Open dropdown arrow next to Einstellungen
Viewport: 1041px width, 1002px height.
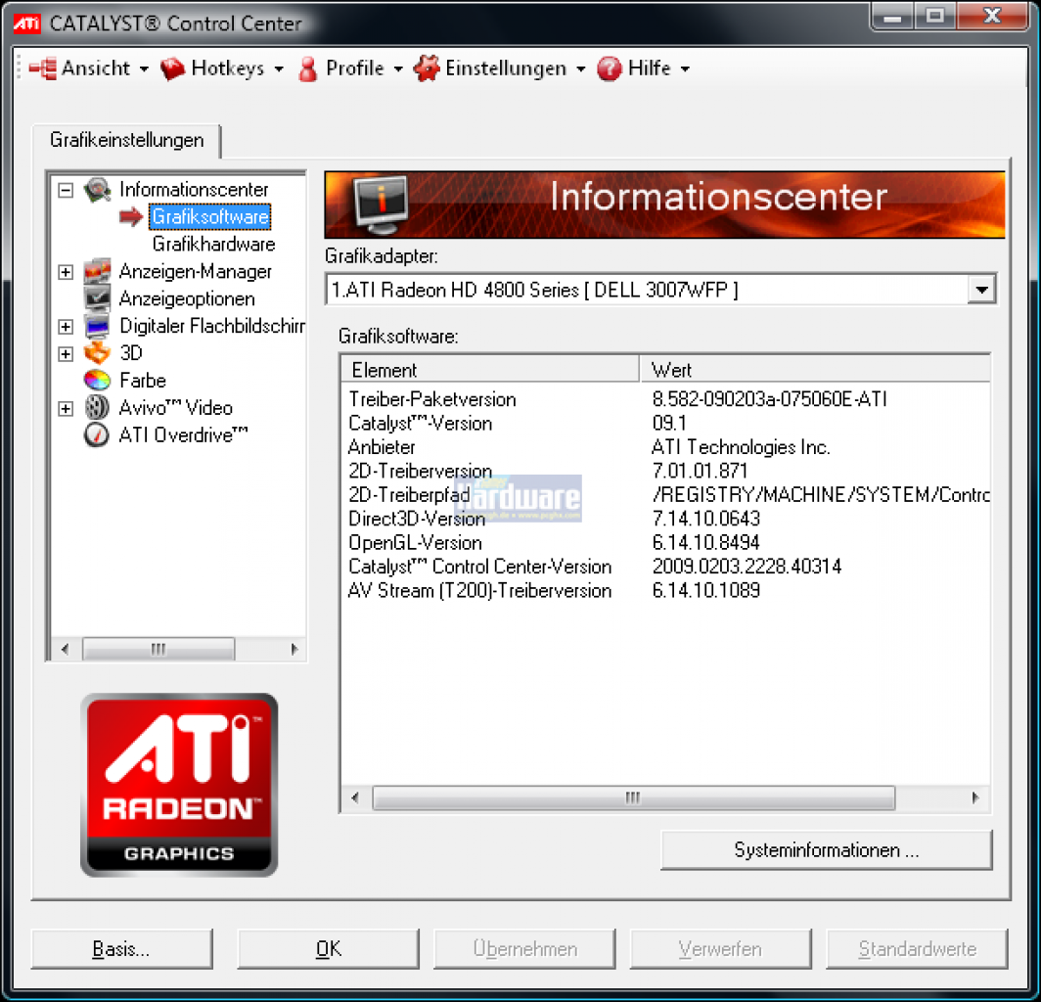point(581,69)
